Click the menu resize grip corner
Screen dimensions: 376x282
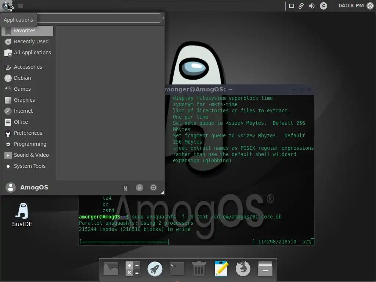[162, 192]
